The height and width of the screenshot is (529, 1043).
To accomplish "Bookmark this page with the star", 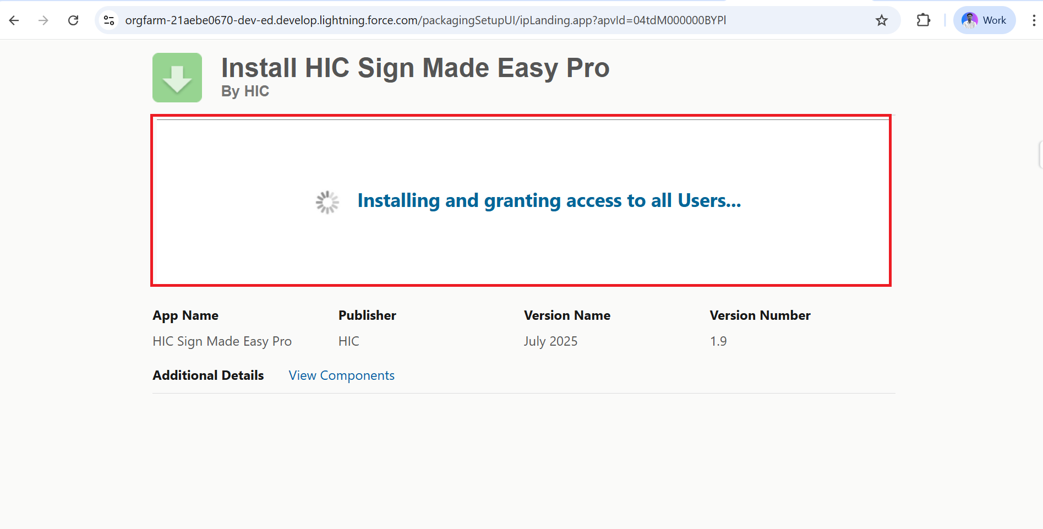I will pyautogui.click(x=882, y=20).
